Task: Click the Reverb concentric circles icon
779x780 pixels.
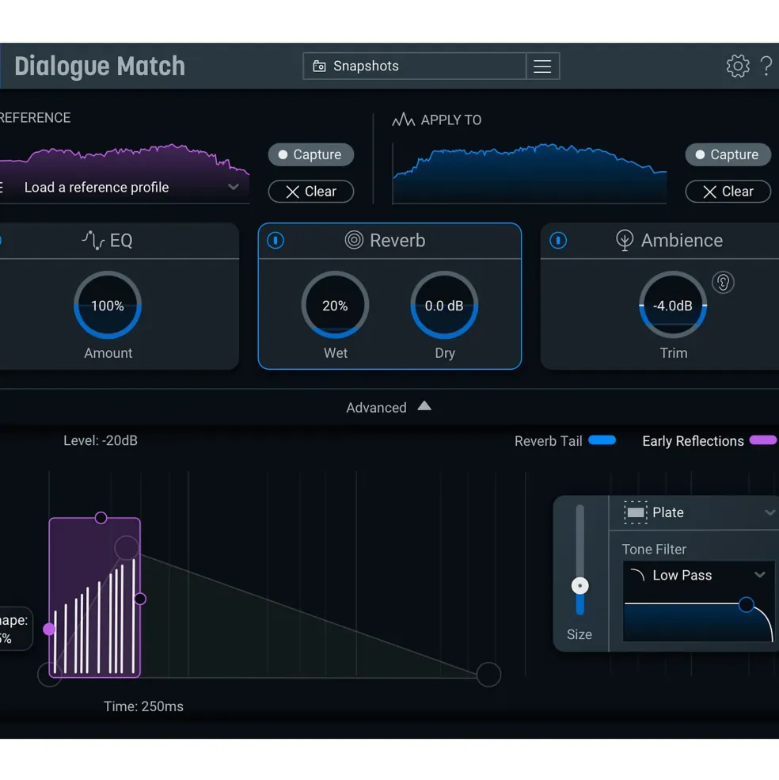Action: coord(354,240)
